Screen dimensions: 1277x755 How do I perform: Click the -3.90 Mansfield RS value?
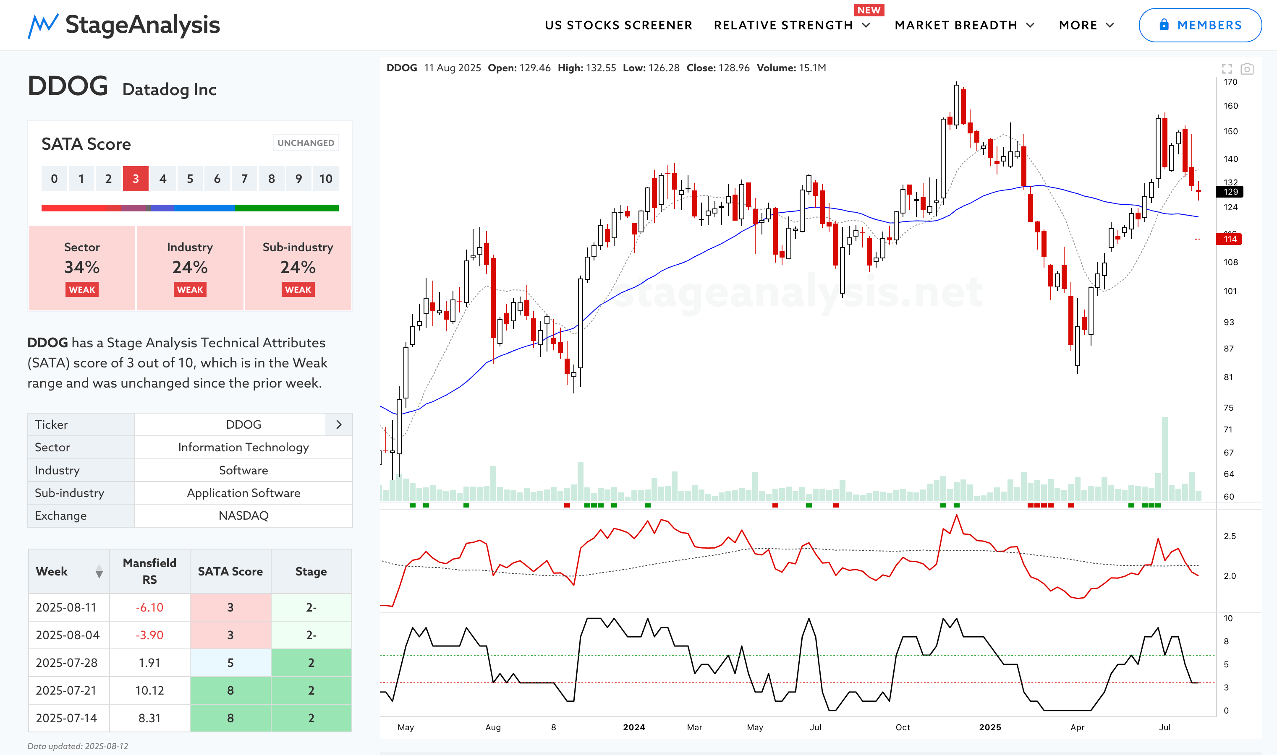(x=150, y=635)
